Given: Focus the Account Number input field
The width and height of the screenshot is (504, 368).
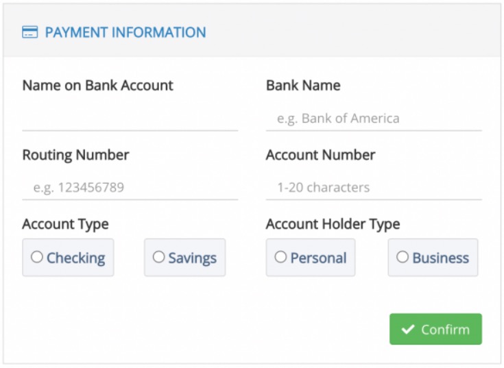Looking at the screenshot, I should click(x=374, y=187).
